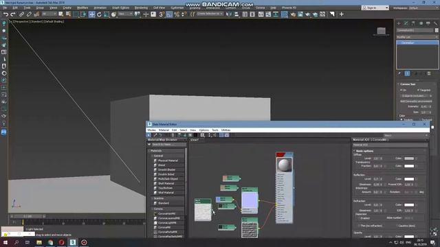Image resolution: width=440 pixels, height=247 pixels.
Task: Click the Undo arrow in main toolbar
Action: 5,14
